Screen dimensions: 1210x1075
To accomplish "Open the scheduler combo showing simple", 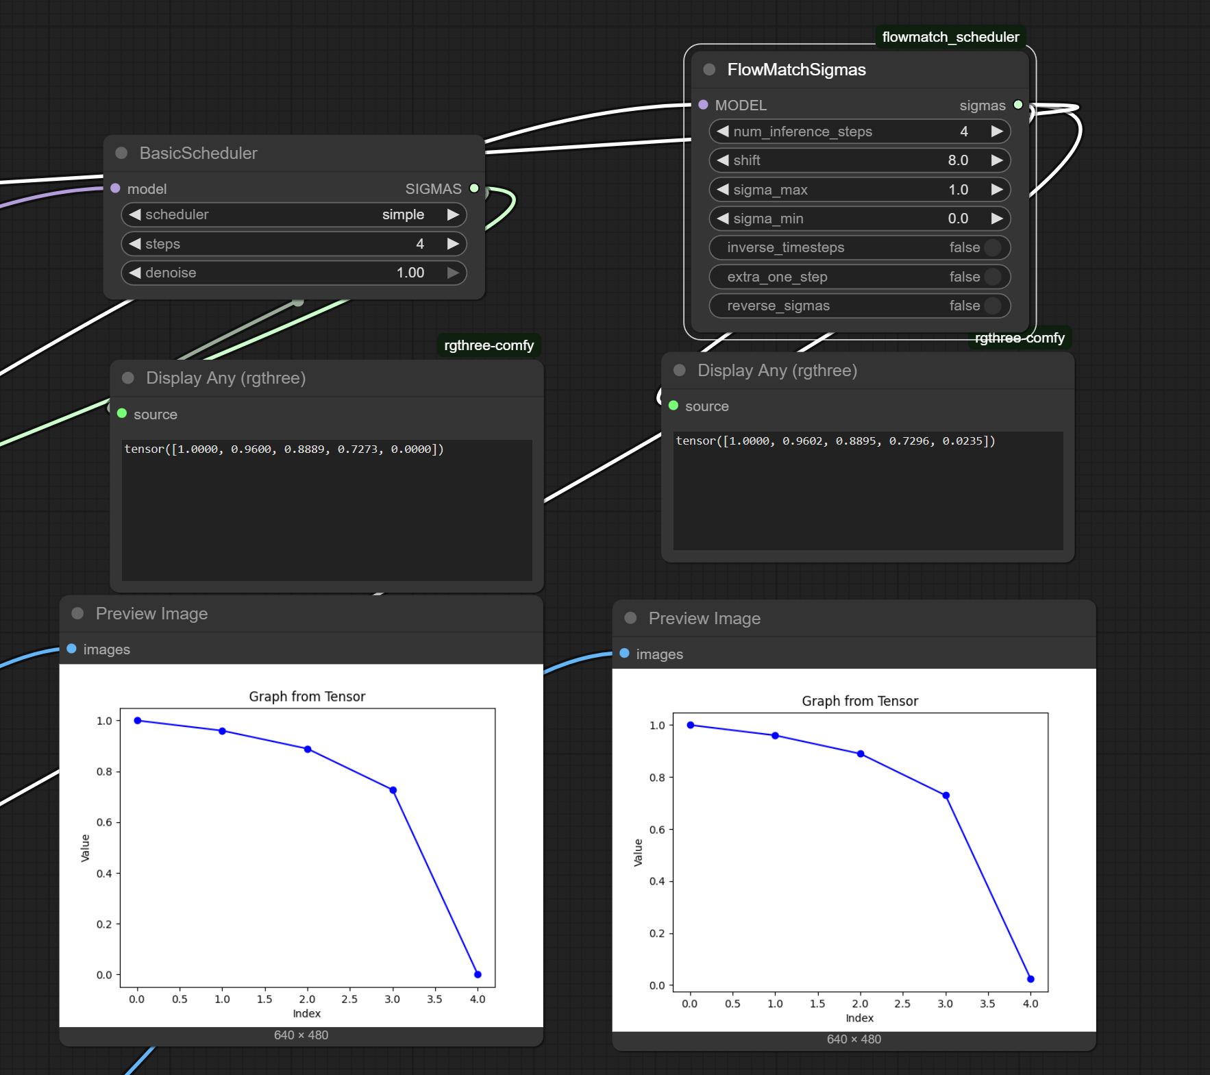I will (294, 214).
